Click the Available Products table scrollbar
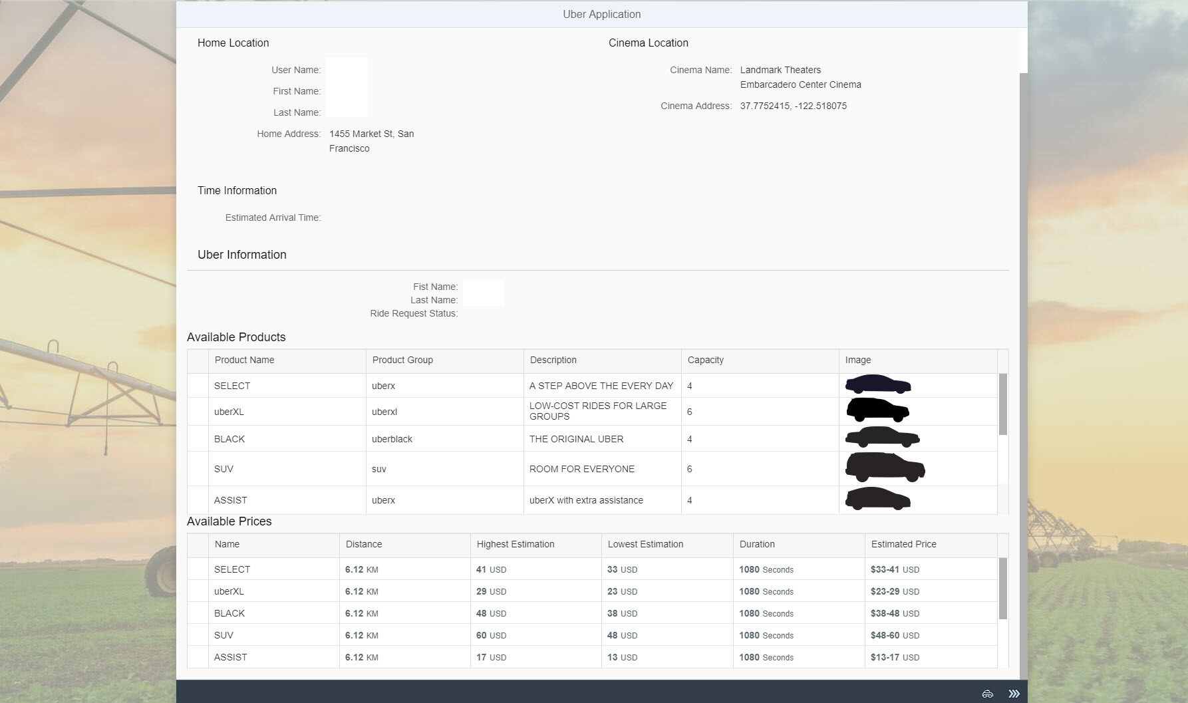The image size is (1188, 703). [x=1003, y=404]
